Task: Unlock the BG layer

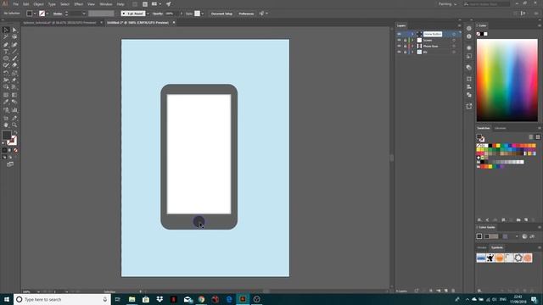Action: click(406, 53)
